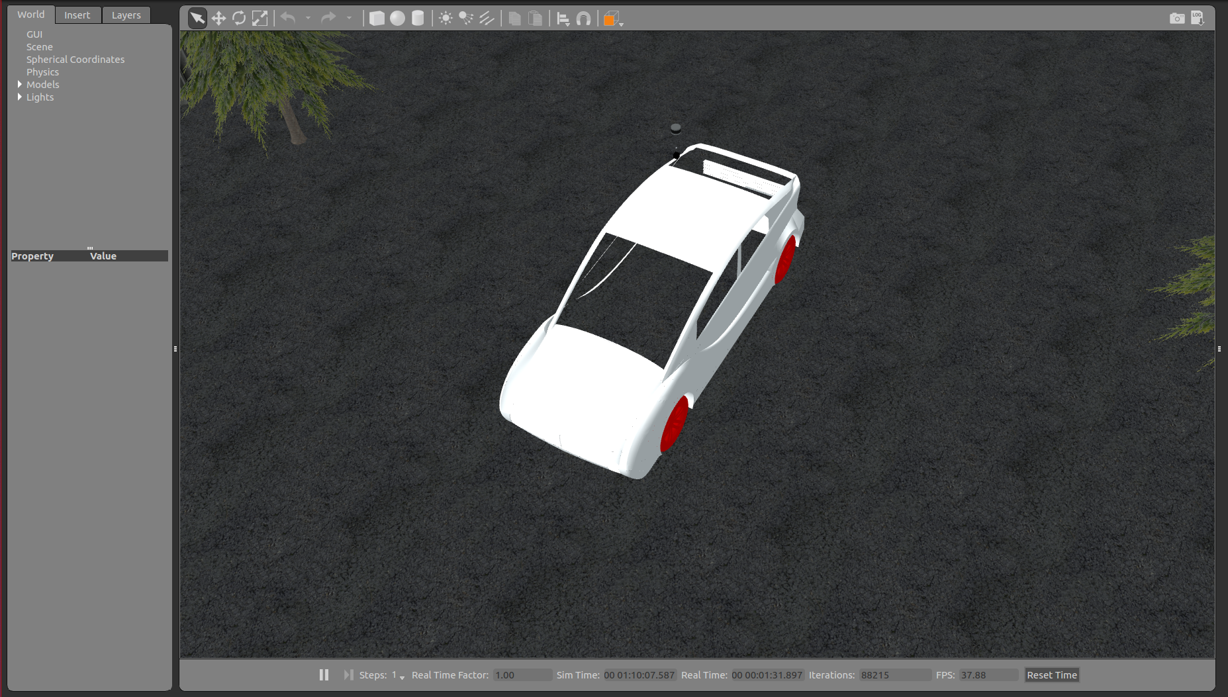The image size is (1228, 697).
Task: Activate the scale mode tool
Action: tap(260, 19)
